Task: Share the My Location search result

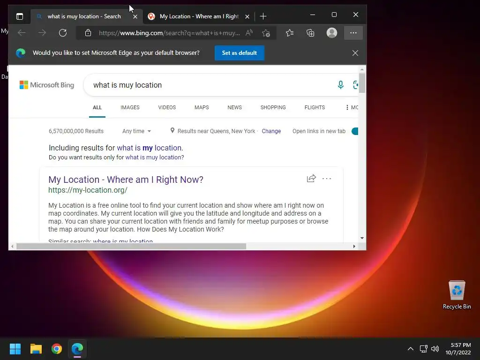Action: [311, 178]
